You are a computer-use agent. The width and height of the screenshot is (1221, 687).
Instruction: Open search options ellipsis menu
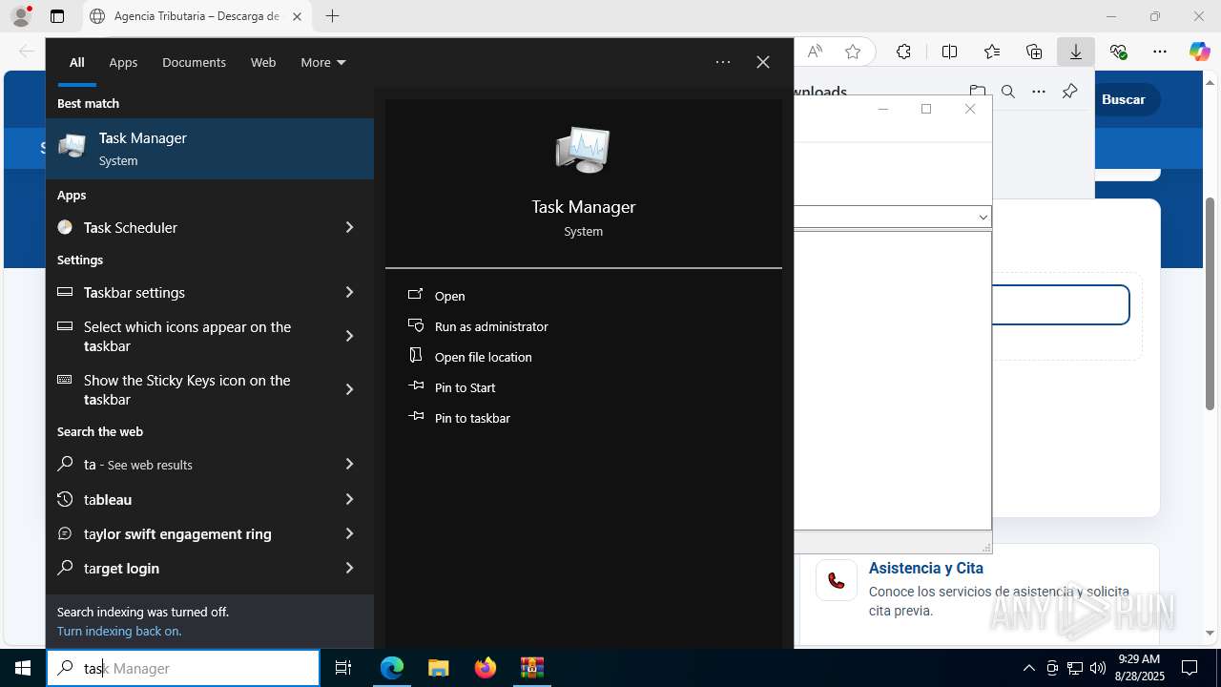[723, 62]
